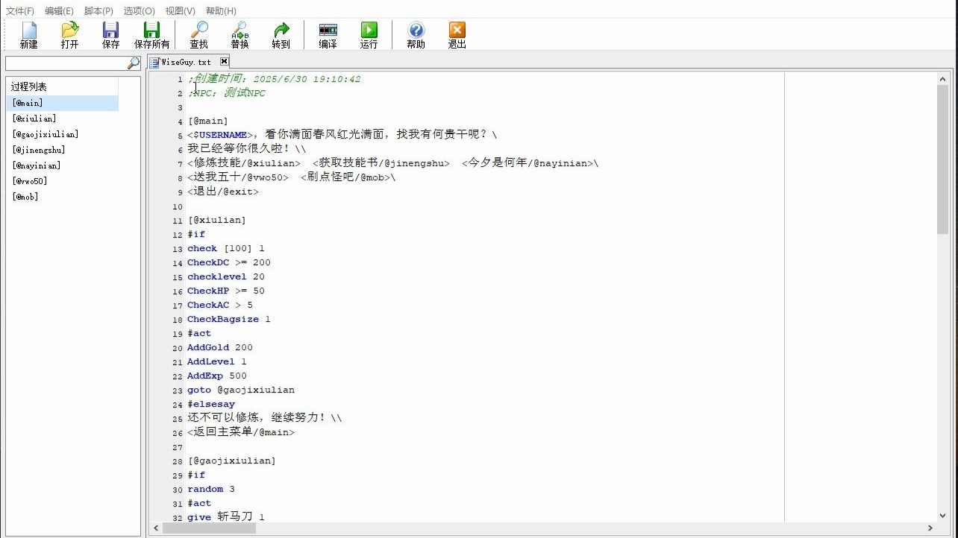Click random 3 line
Viewport: 958px width, 538px height.
[x=211, y=489]
